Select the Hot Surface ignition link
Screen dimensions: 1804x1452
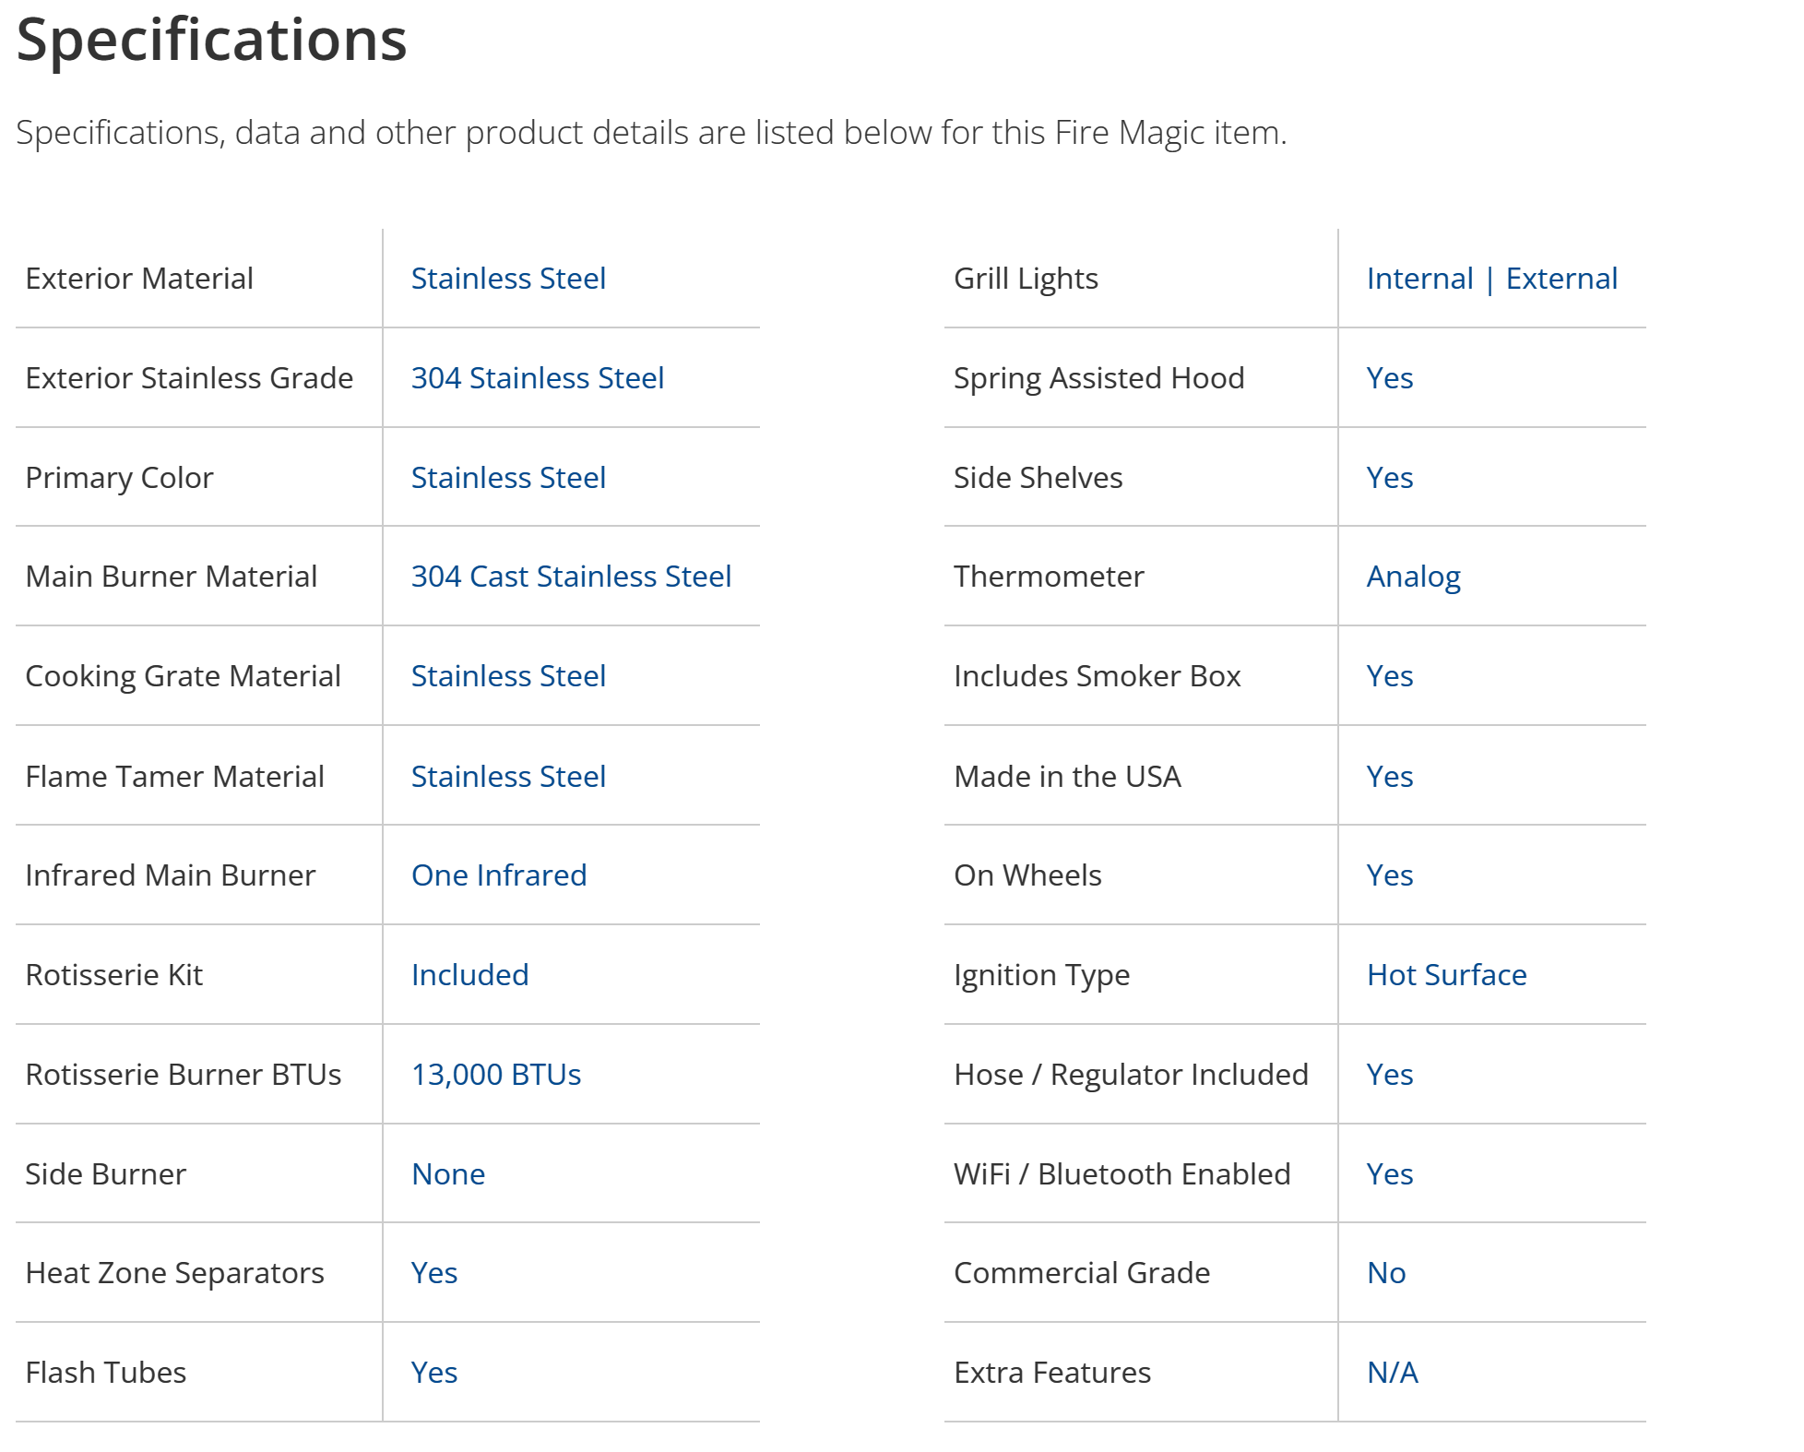(1446, 975)
